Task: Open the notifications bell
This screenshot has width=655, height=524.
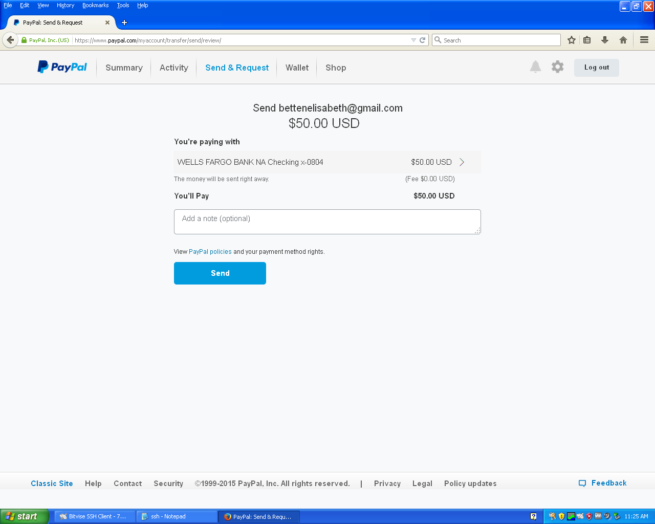Action: point(535,67)
